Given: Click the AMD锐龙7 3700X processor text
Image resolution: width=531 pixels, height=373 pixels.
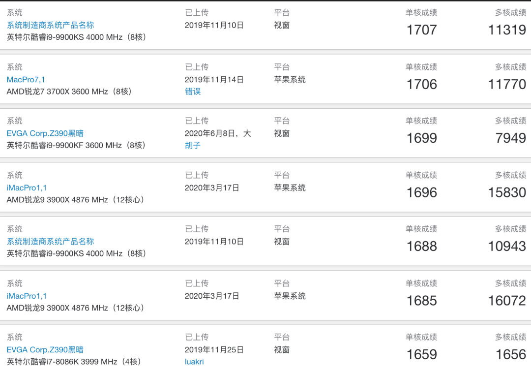Looking at the screenshot, I should (69, 92).
